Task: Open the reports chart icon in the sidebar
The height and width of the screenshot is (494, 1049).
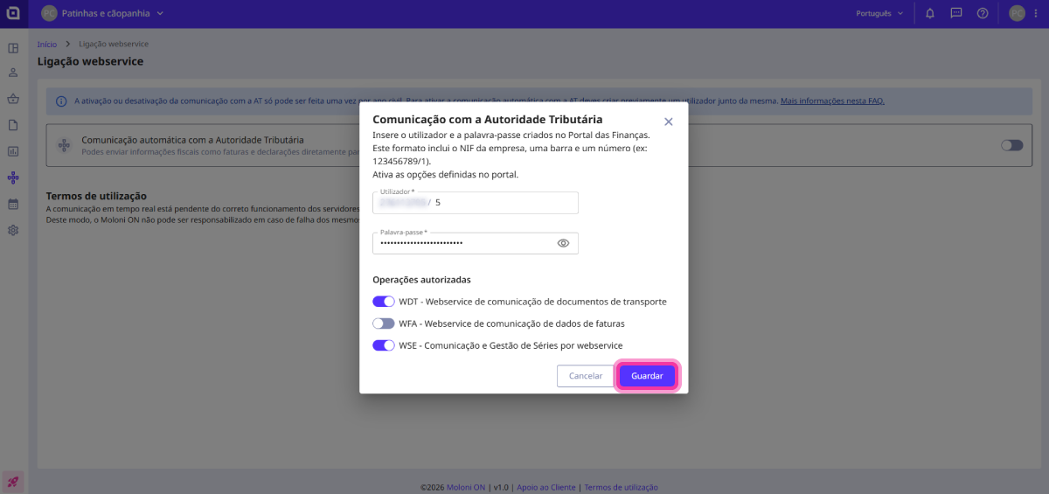Action: coord(13,151)
